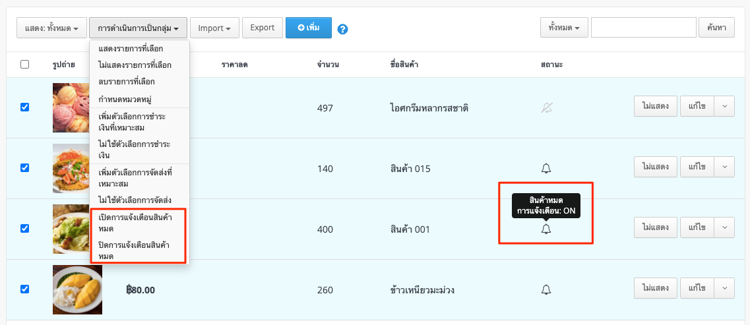
Task: Click product name สินค้า 015
Action: point(410,169)
